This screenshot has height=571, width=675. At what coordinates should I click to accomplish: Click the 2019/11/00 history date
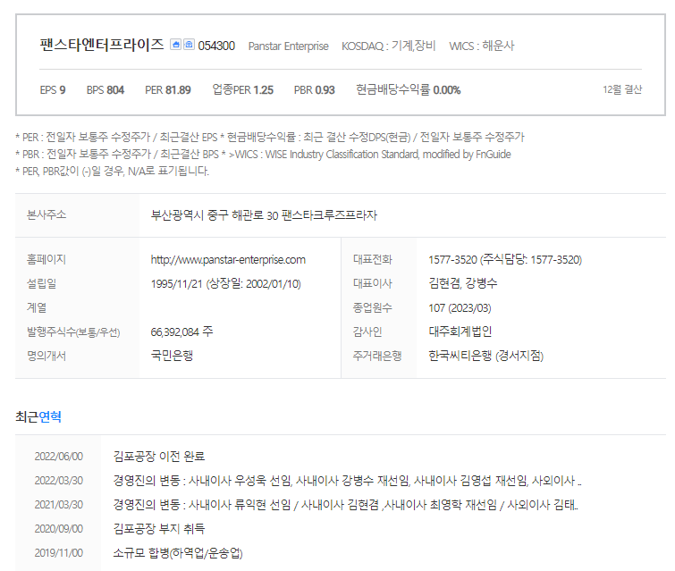pyautogui.click(x=58, y=553)
